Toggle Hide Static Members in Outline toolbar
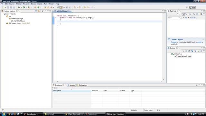The height and width of the screenshot is (116, 206). pyautogui.click(x=195, y=51)
